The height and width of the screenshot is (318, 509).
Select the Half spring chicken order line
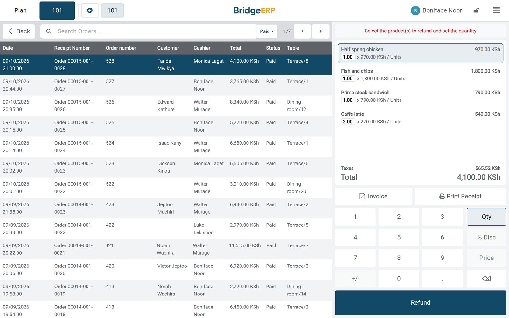421,53
